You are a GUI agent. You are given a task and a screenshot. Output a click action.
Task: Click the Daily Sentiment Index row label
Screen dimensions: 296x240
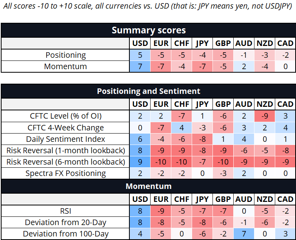(66, 139)
